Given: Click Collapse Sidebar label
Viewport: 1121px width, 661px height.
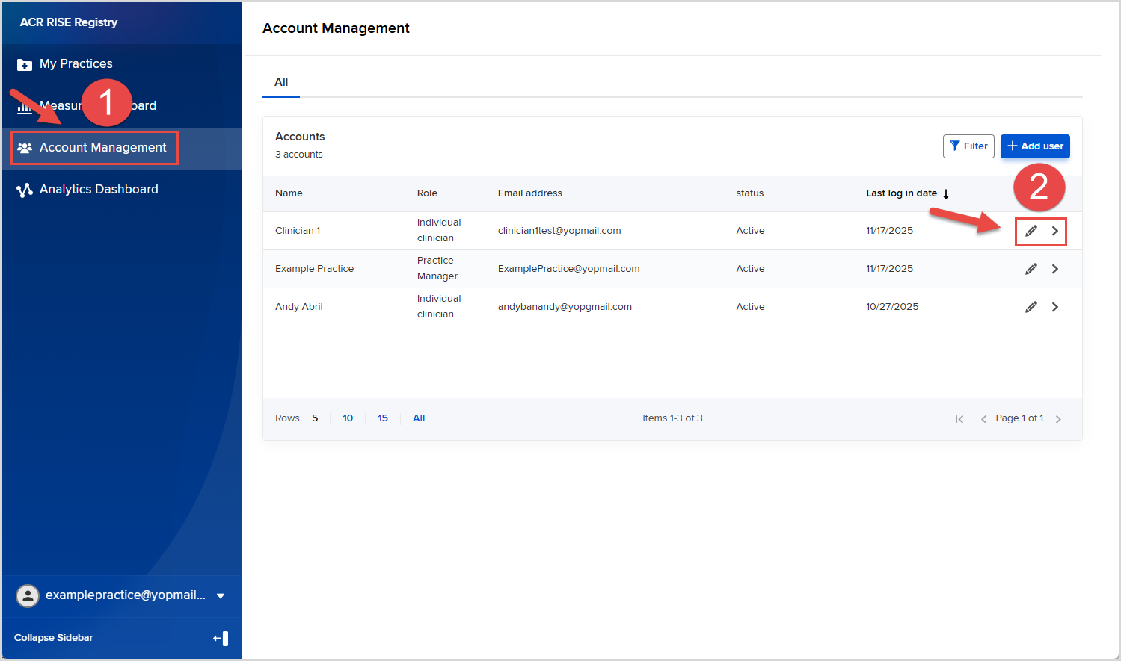Looking at the screenshot, I should [54, 638].
